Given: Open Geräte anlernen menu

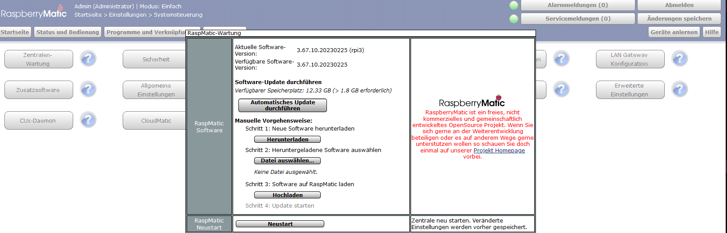Looking at the screenshot, I should coord(674,32).
